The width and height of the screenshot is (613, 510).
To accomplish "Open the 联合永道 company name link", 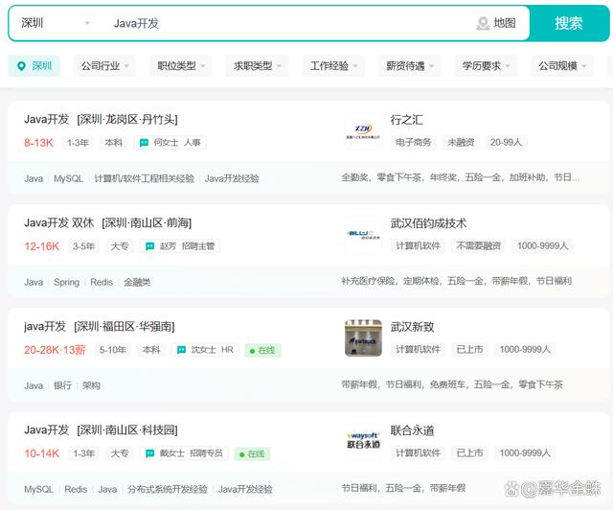I will (413, 429).
